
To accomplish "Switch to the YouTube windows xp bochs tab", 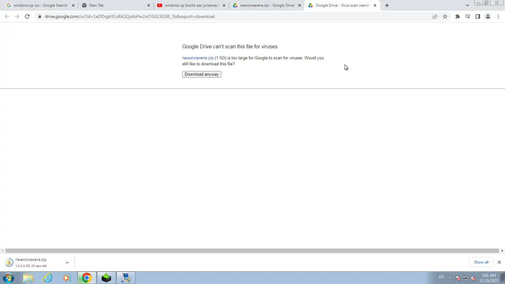I will coord(192,5).
